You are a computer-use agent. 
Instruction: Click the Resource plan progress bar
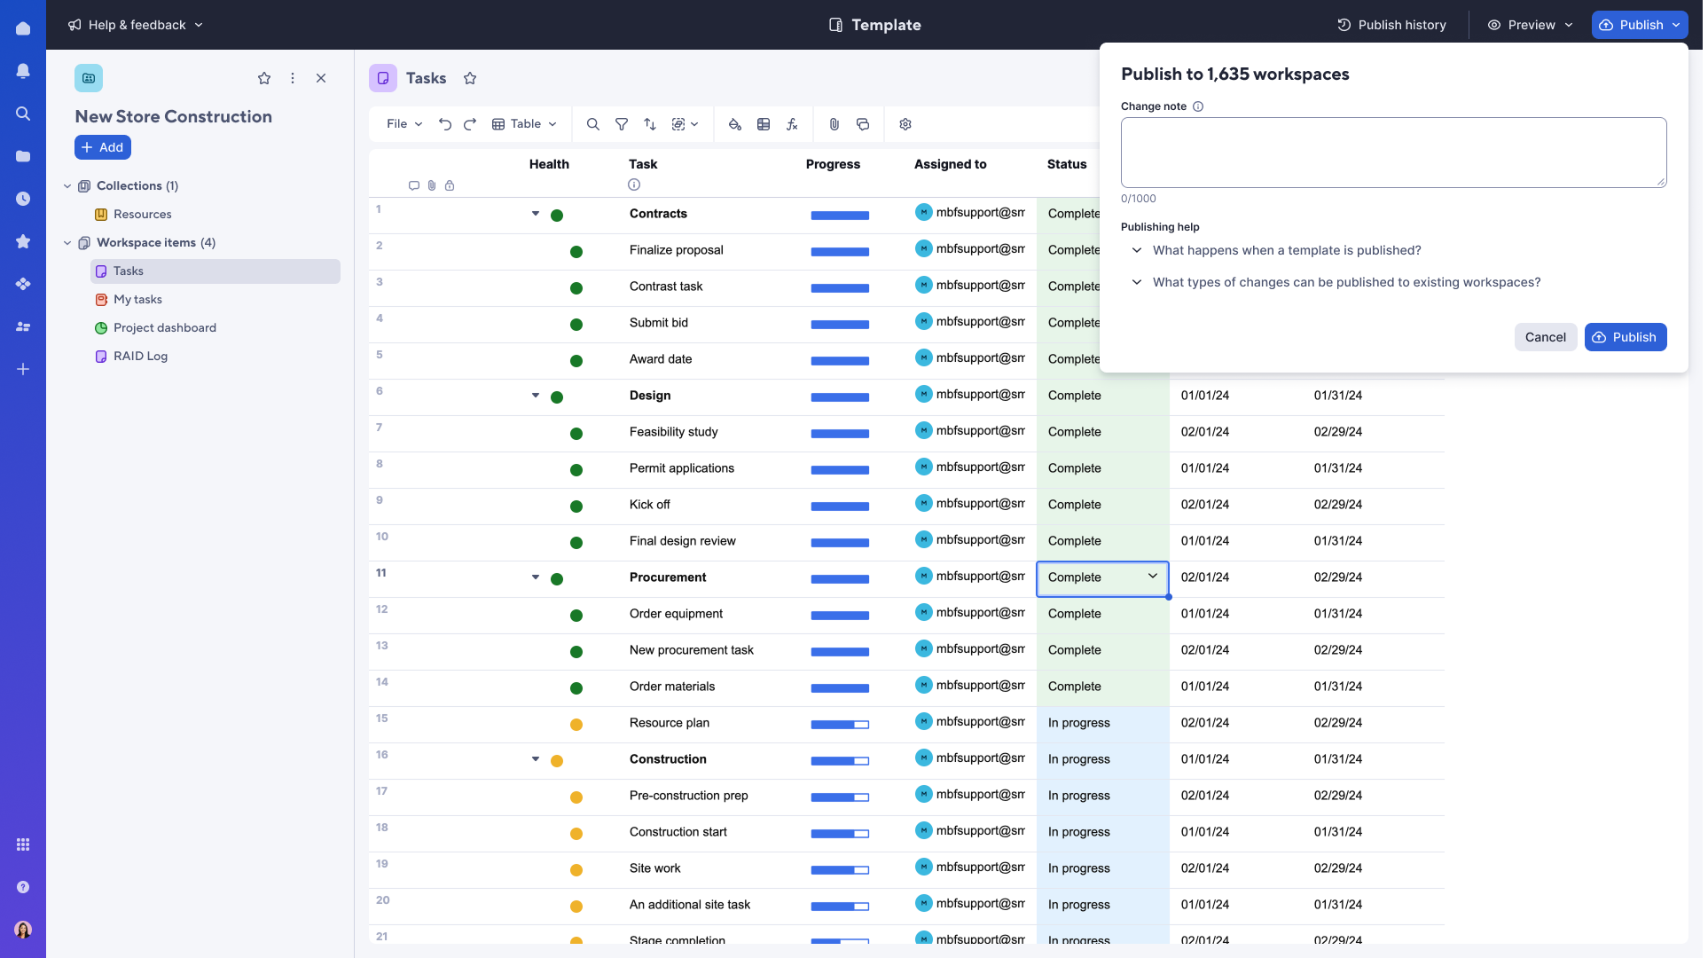pyautogui.click(x=840, y=725)
